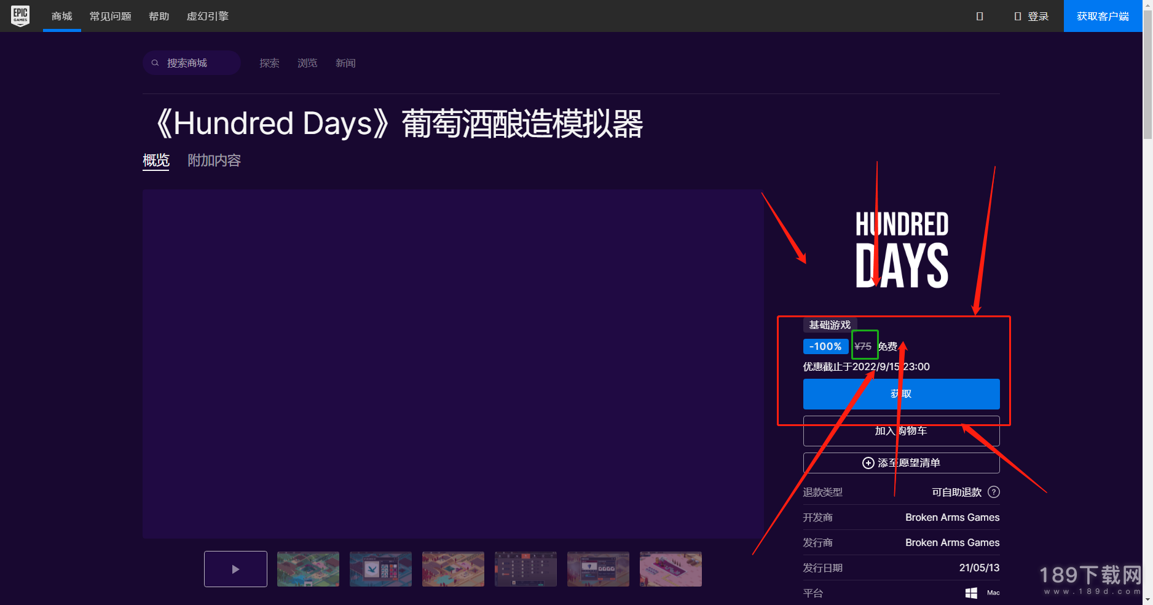The height and width of the screenshot is (605, 1153).
Task: Click the main video preview area
Action: pos(453,364)
